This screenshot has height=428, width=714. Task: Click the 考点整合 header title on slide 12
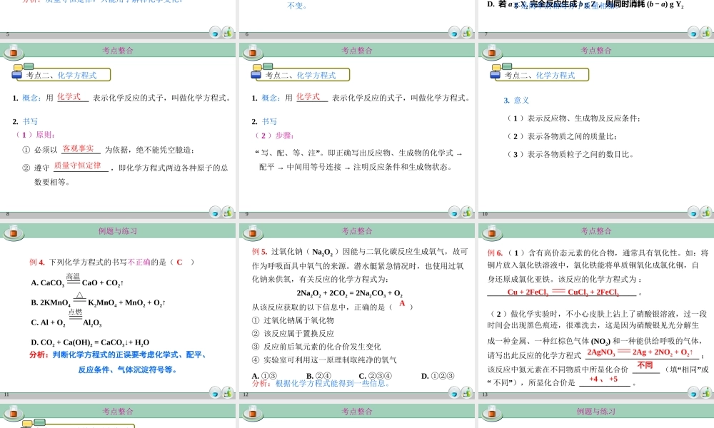tap(357, 231)
